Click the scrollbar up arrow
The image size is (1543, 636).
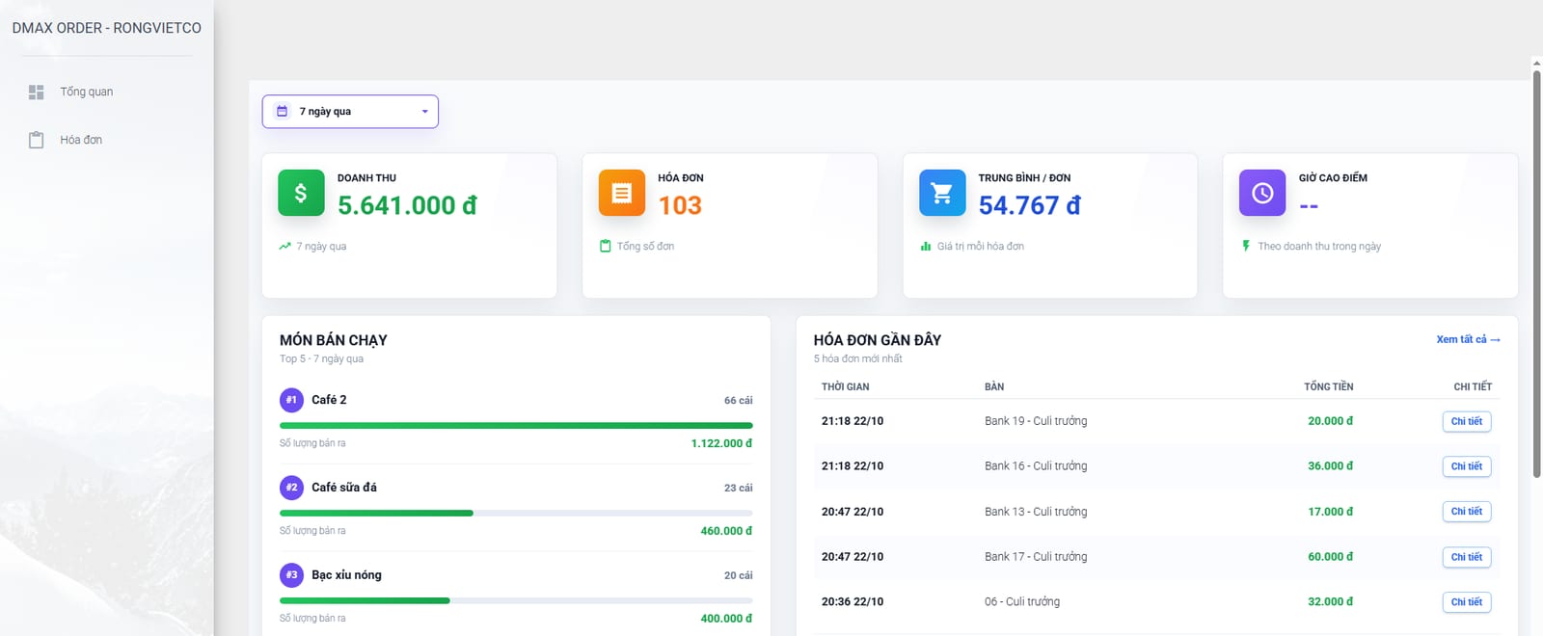(x=1537, y=64)
